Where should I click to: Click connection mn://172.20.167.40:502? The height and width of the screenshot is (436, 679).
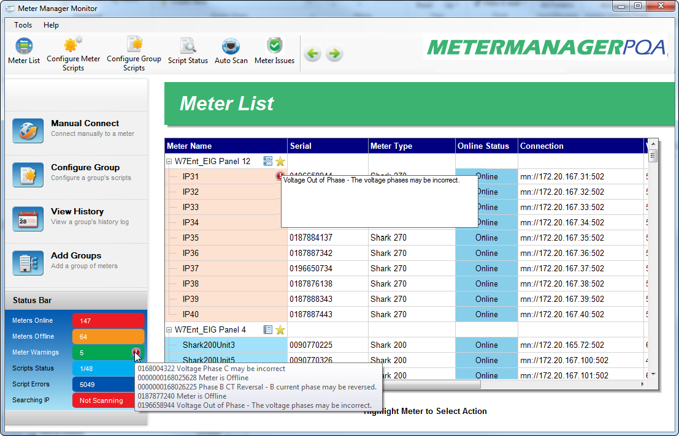pos(562,315)
